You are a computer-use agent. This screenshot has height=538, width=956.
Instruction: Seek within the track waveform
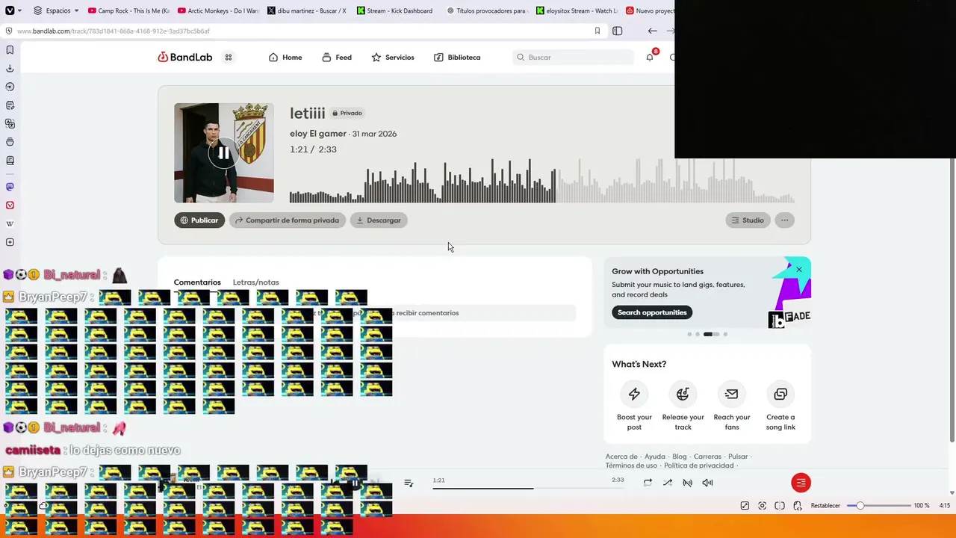point(542,180)
